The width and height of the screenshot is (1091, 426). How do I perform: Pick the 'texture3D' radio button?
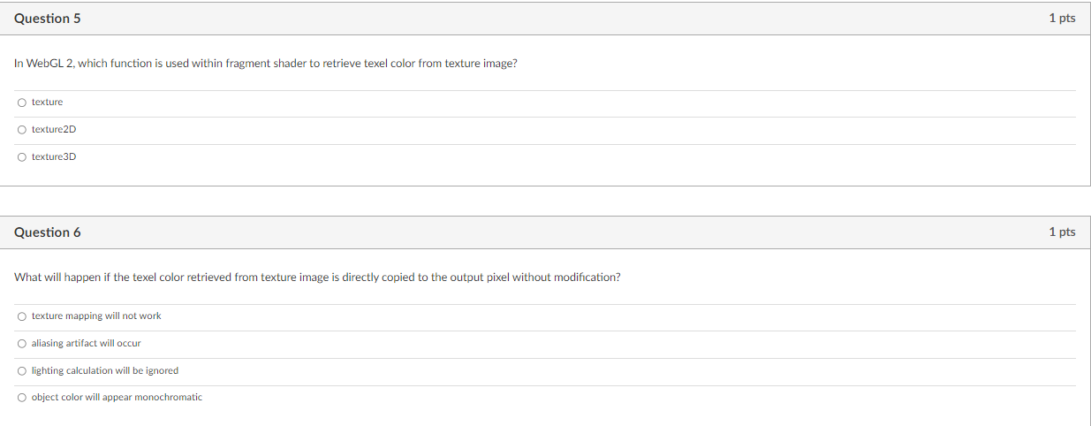coord(21,157)
